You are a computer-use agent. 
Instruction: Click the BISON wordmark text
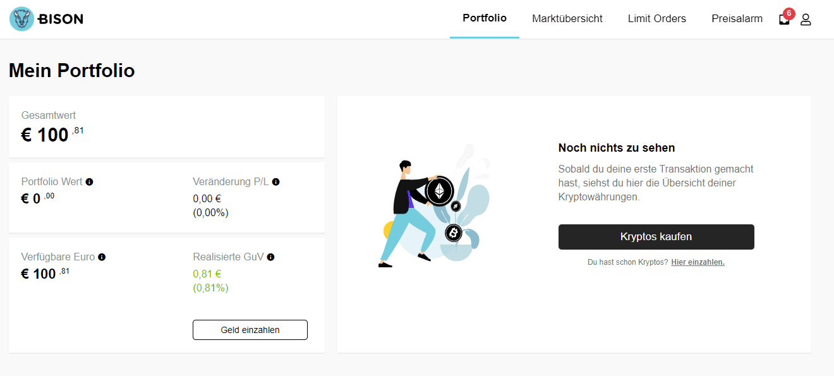[61, 19]
